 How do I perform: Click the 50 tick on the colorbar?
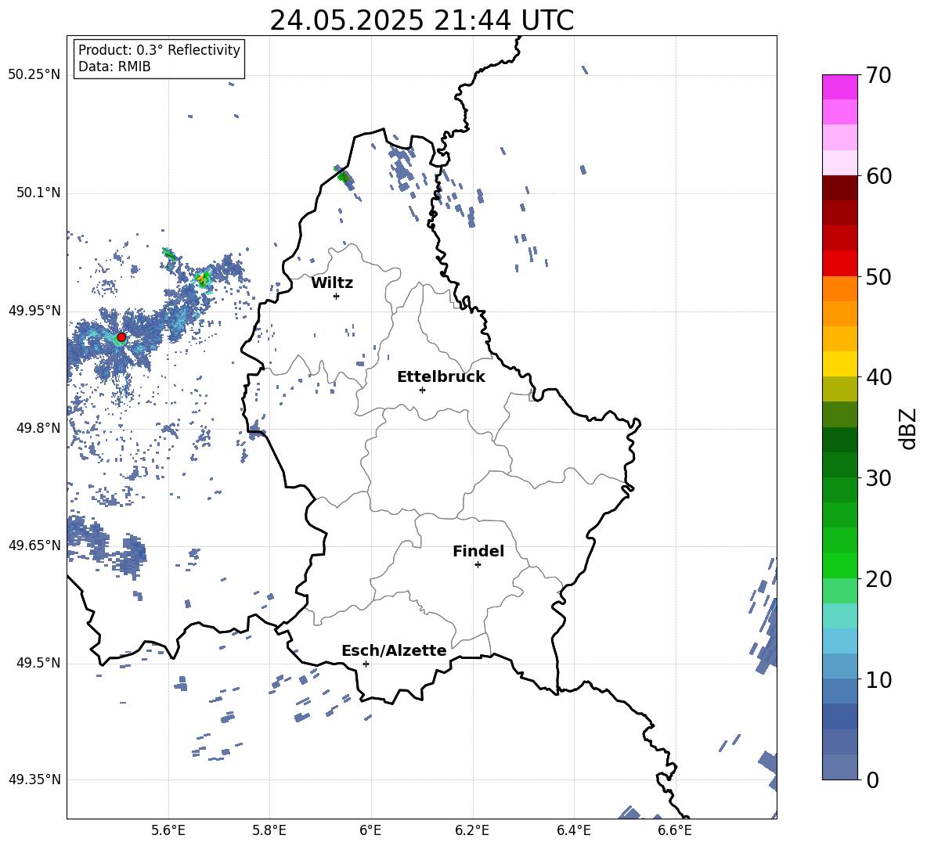coord(879,276)
